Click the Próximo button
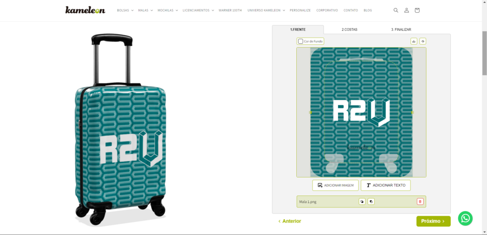This screenshot has width=487, height=235. [433, 221]
